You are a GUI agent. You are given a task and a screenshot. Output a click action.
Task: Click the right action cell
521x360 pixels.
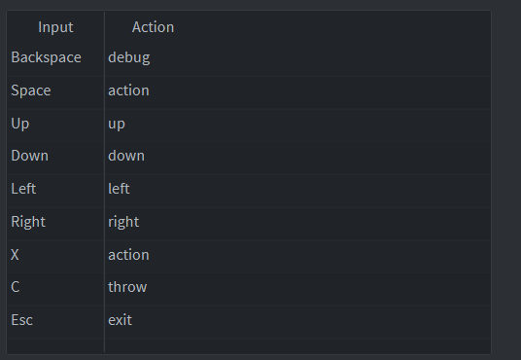[x=297, y=222]
